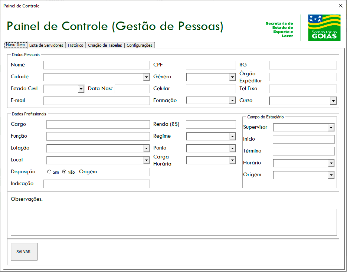
Task: Click the RG input field
Action: point(303,65)
